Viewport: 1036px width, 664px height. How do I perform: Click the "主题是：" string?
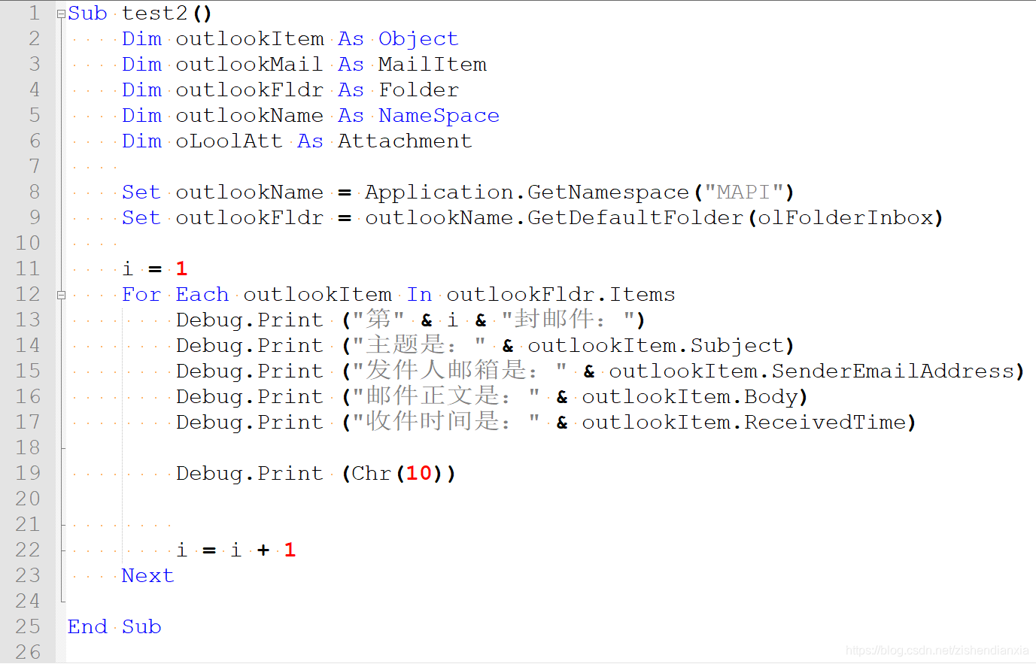point(419,345)
